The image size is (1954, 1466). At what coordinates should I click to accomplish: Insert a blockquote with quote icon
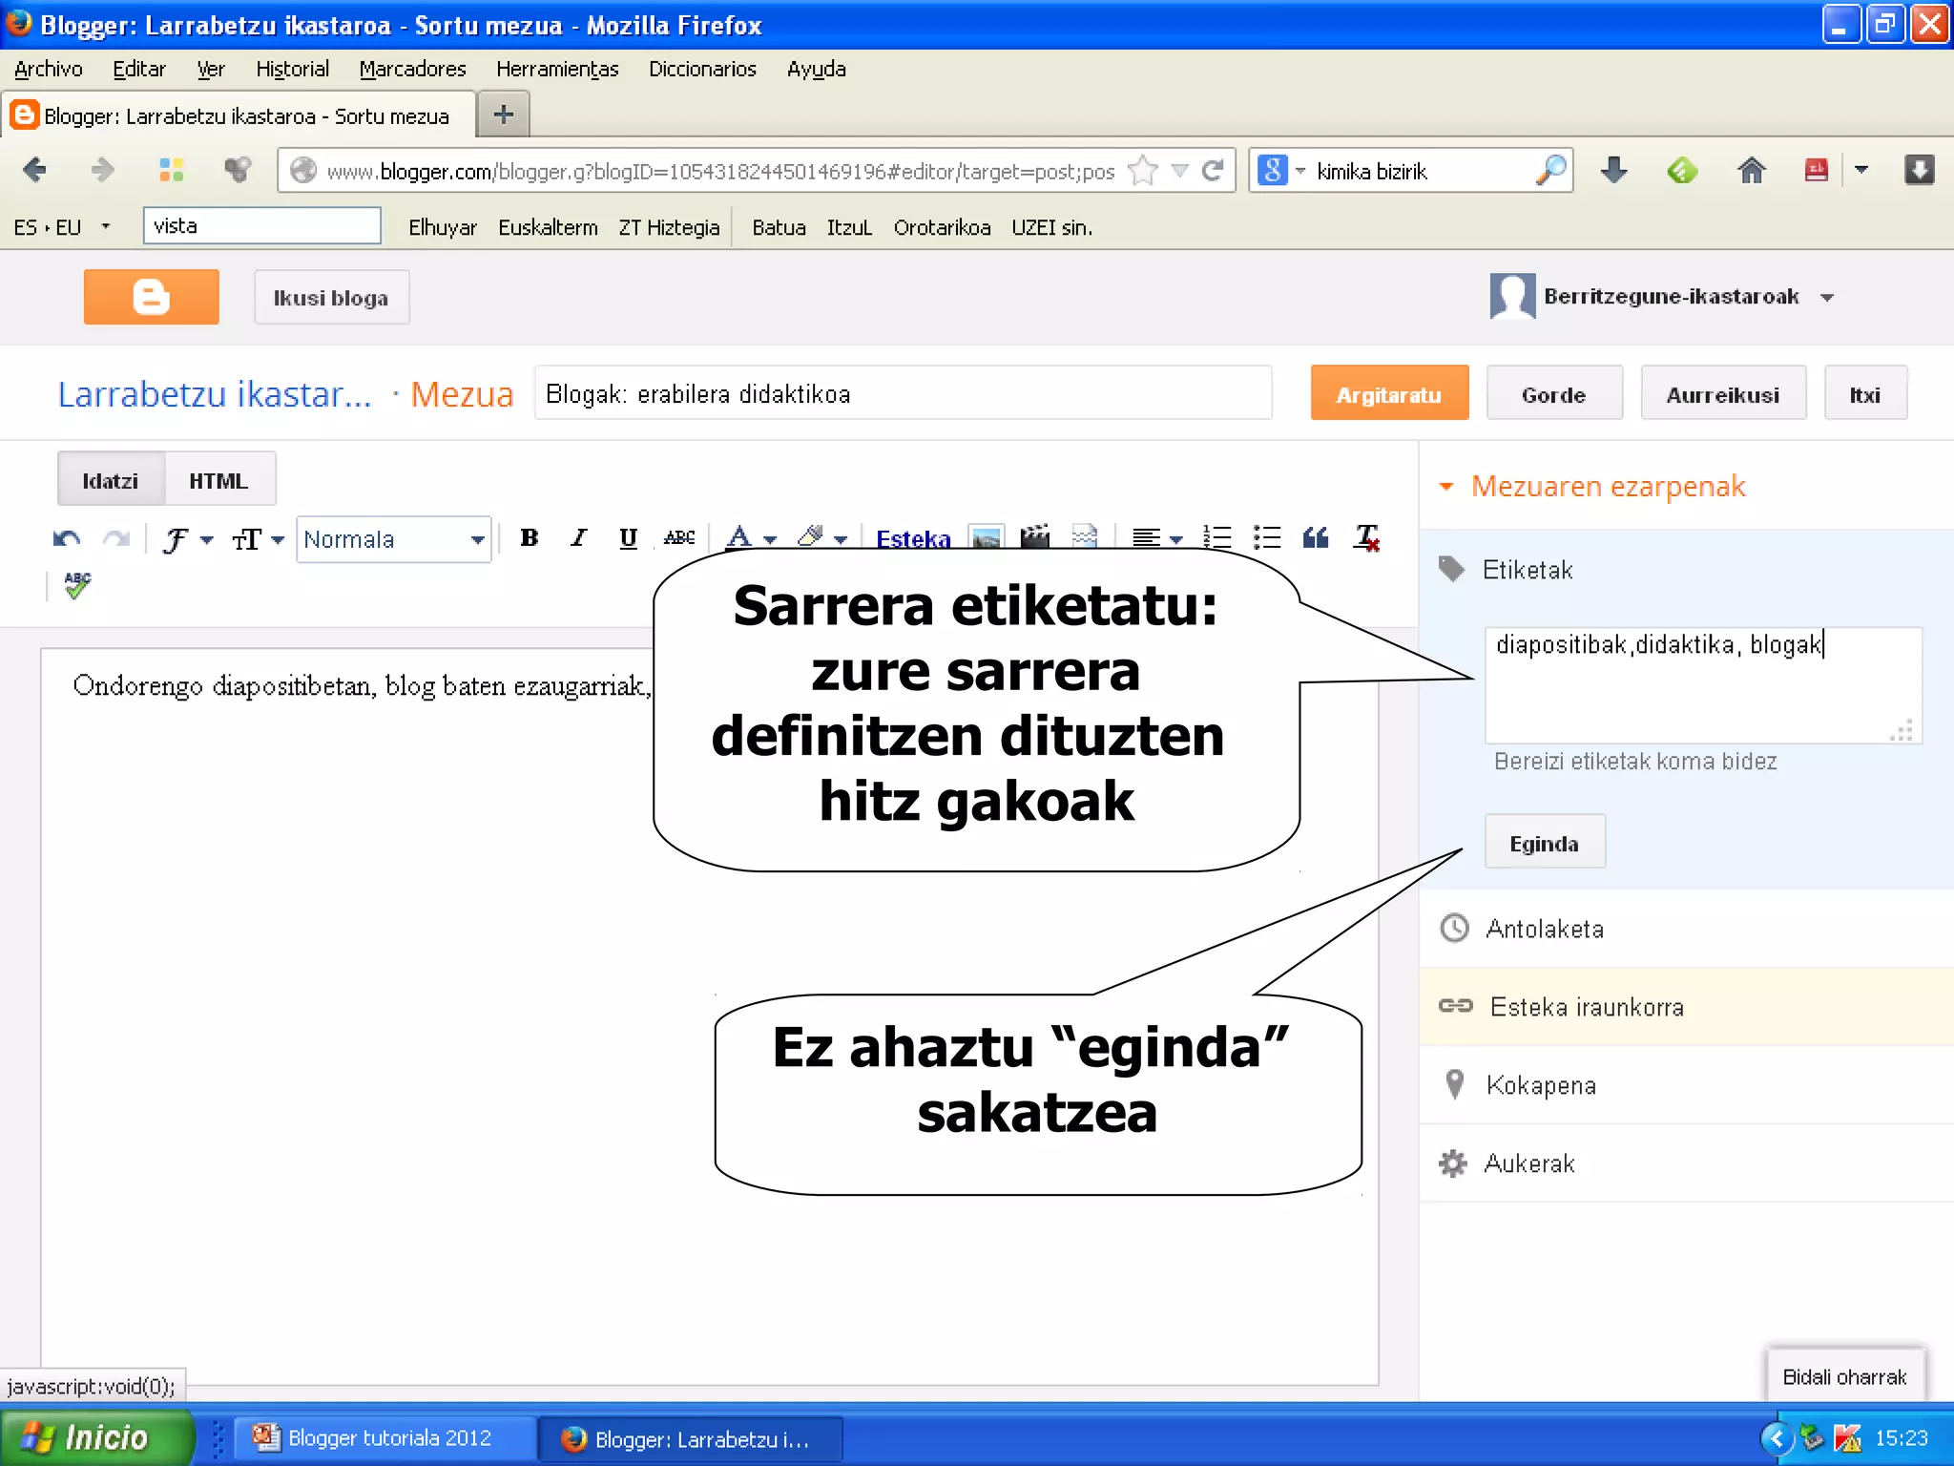[1316, 538]
